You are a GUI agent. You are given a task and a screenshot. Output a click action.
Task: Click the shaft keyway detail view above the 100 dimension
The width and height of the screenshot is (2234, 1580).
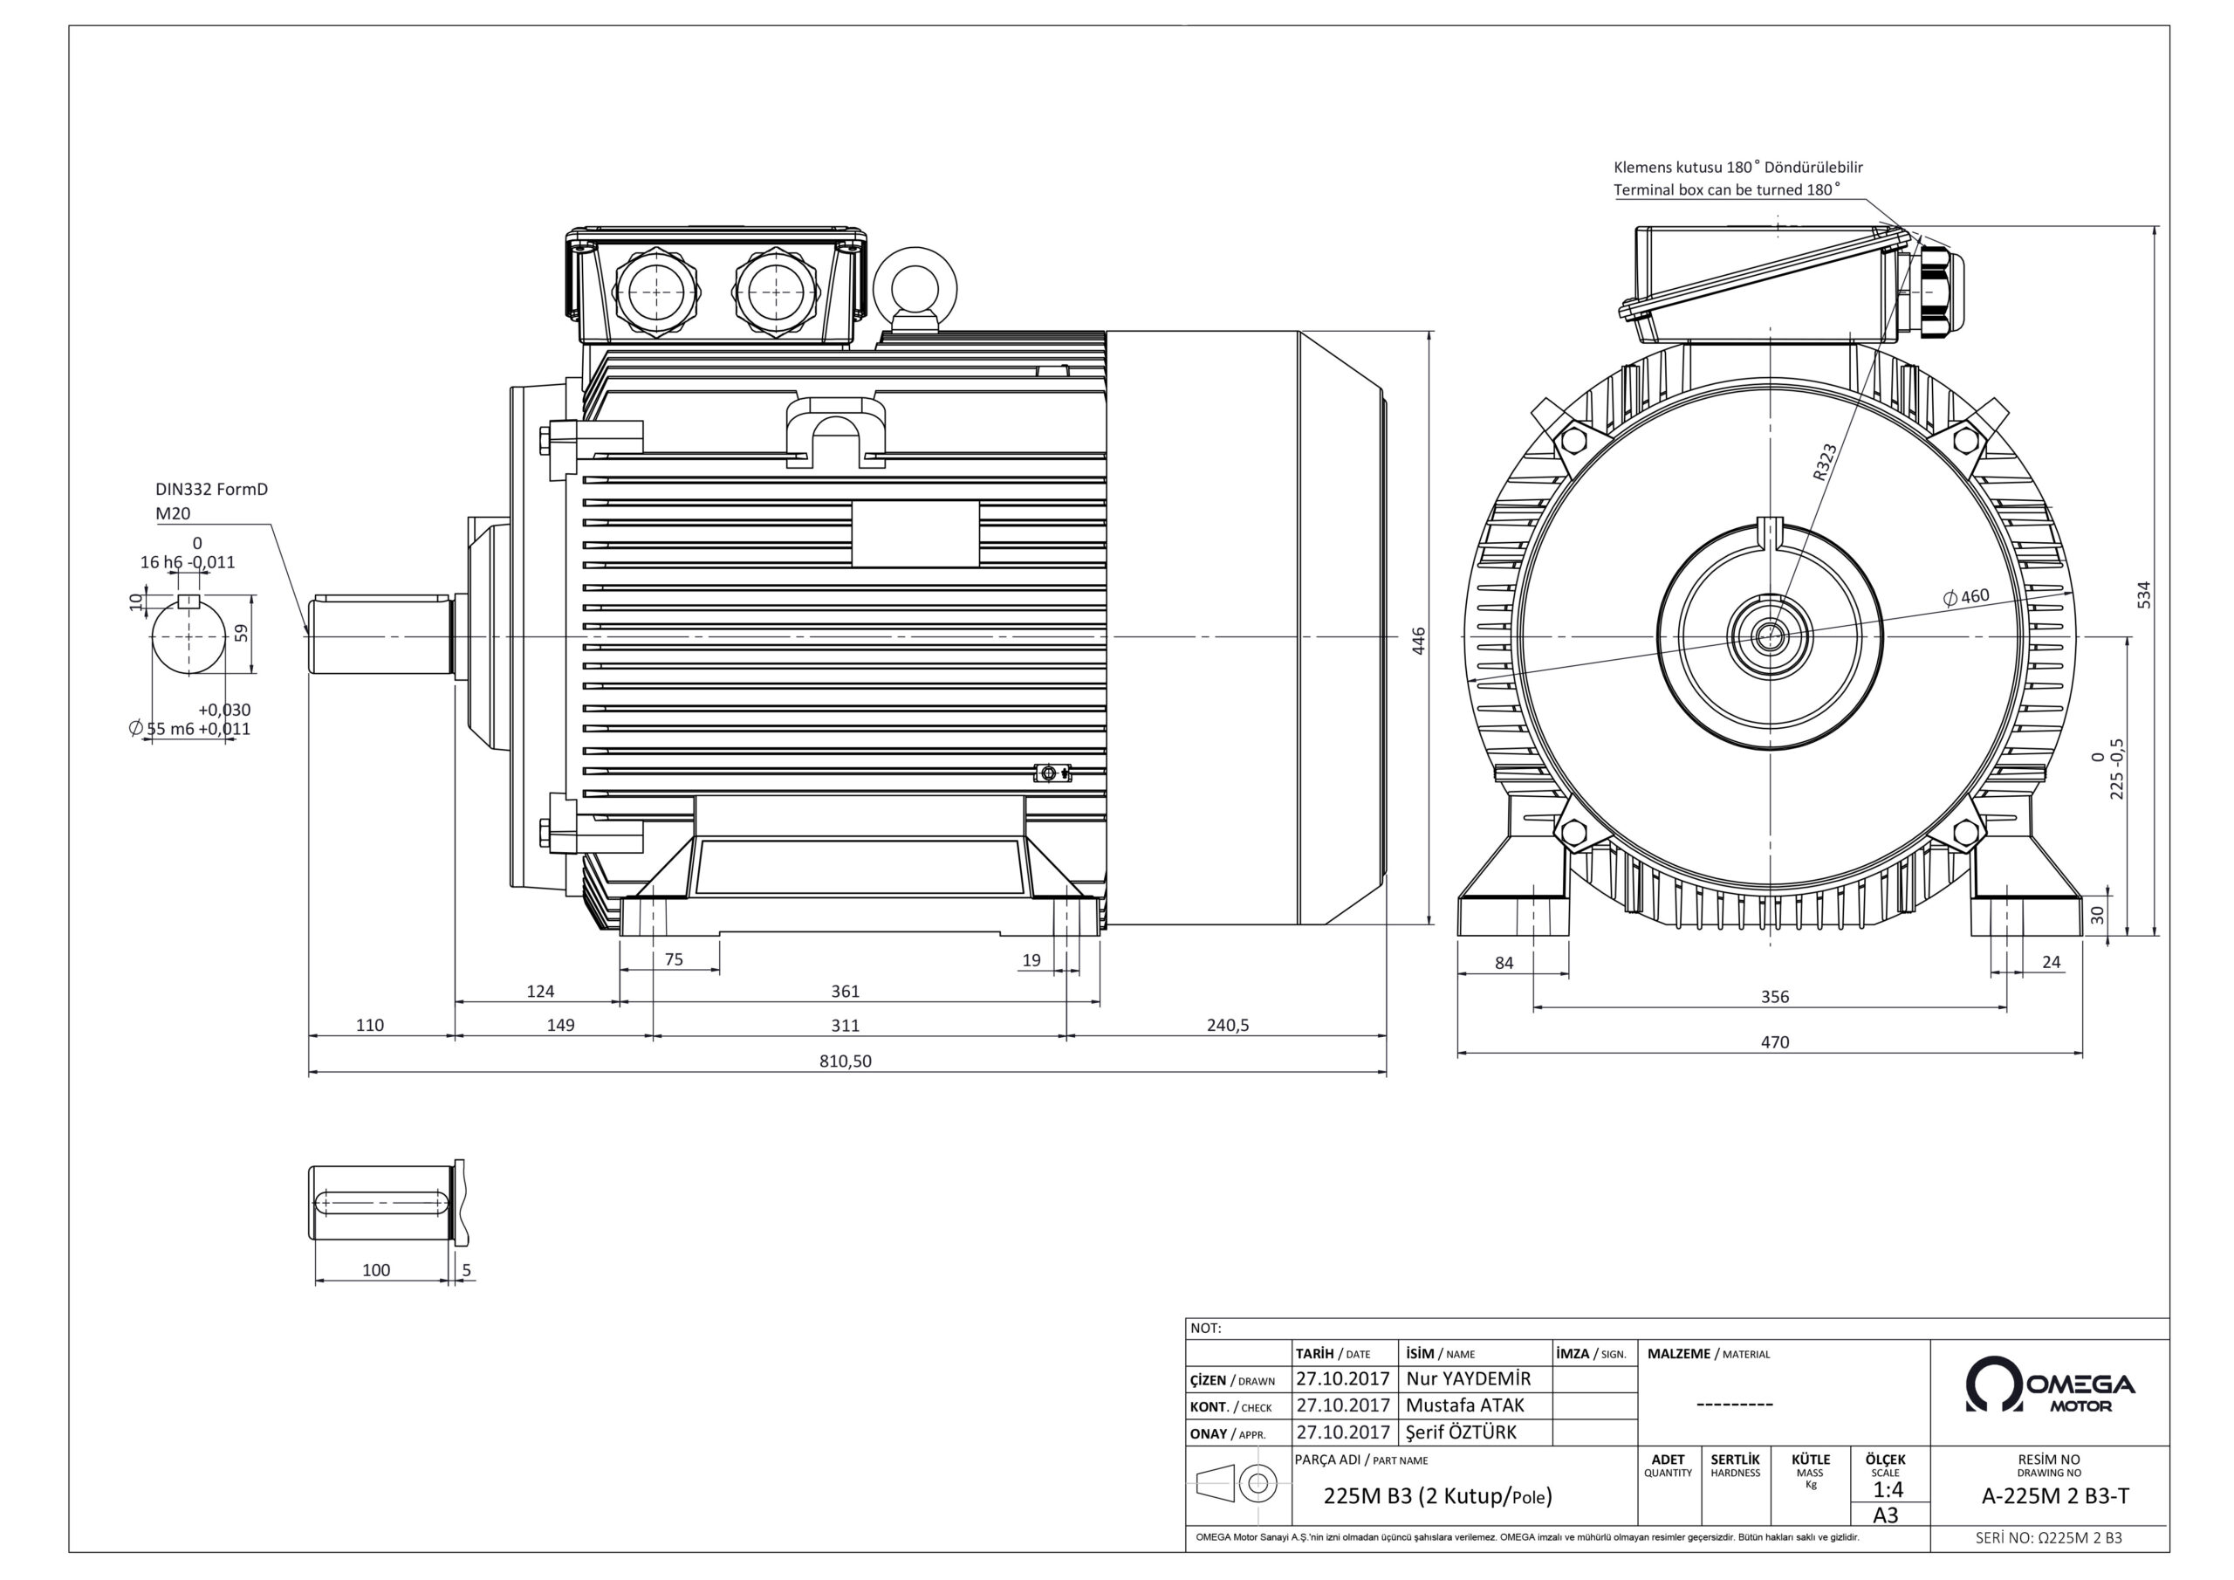point(387,1202)
